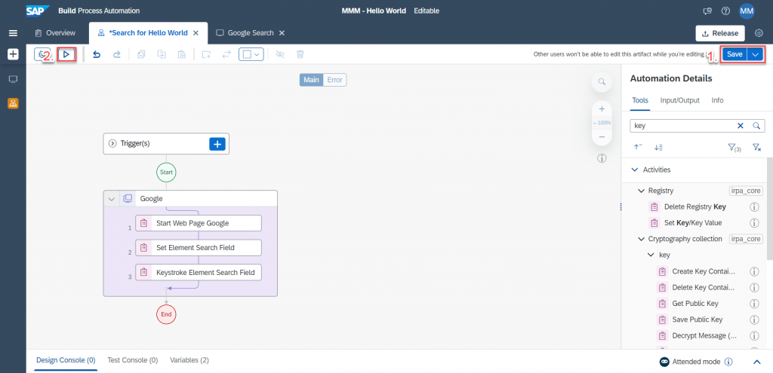Open the hamburger navigation menu
Image resolution: width=773 pixels, height=373 pixels.
[x=14, y=33]
